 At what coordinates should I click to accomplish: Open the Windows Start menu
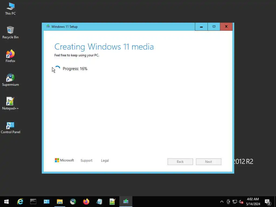pyautogui.click(x=6, y=202)
